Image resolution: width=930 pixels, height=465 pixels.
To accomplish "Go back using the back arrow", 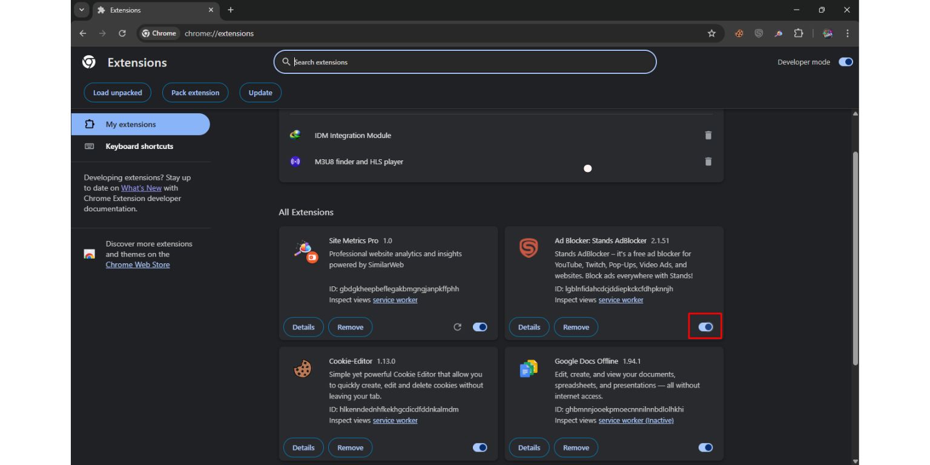I will point(83,33).
